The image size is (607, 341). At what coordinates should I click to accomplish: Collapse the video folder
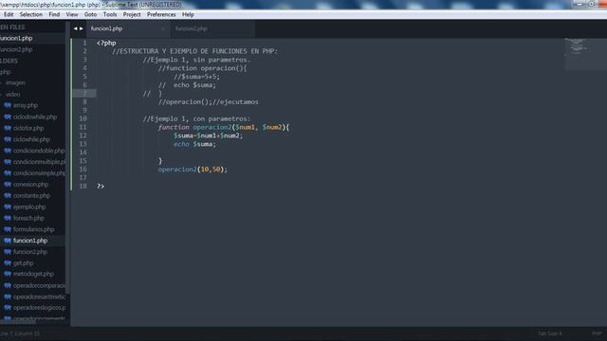pyautogui.click(x=1, y=95)
